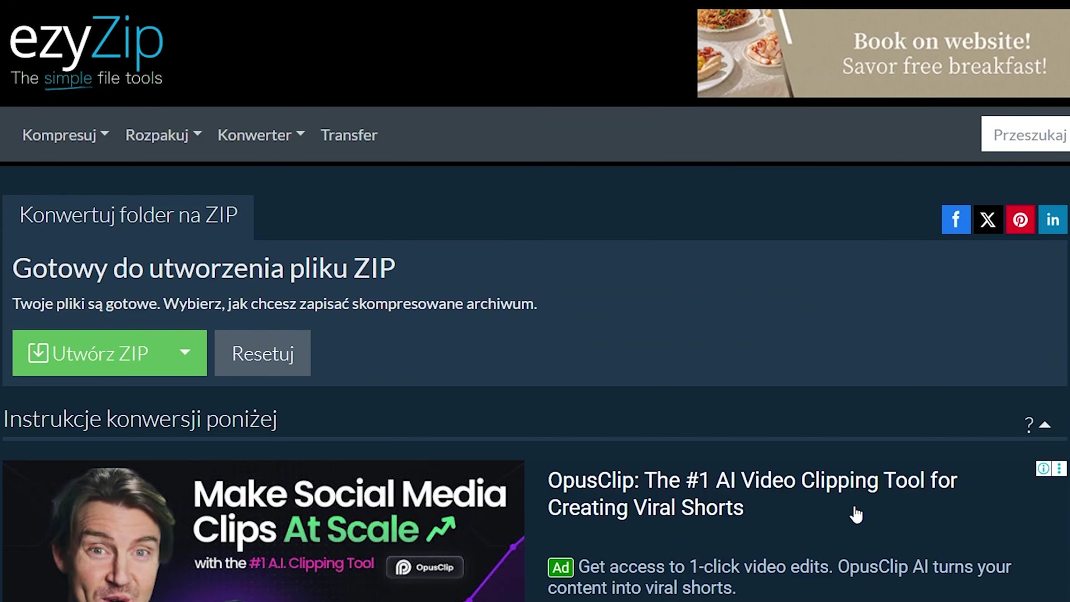The height and width of the screenshot is (602, 1070).
Task: Click the ad options three-dot icon
Action: pyautogui.click(x=1058, y=469)
